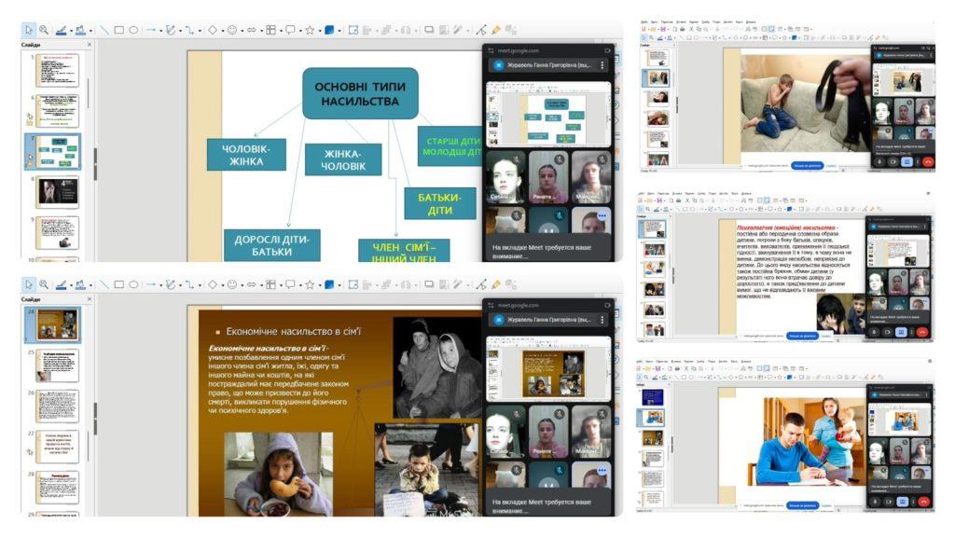Select the straight line tool above the economic violence slide
Viewport: 955px width, 537px height.
[104, 285]
